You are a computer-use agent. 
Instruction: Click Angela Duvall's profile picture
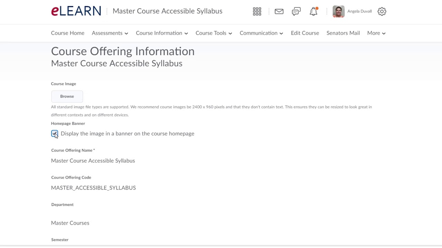coord(338,11)
